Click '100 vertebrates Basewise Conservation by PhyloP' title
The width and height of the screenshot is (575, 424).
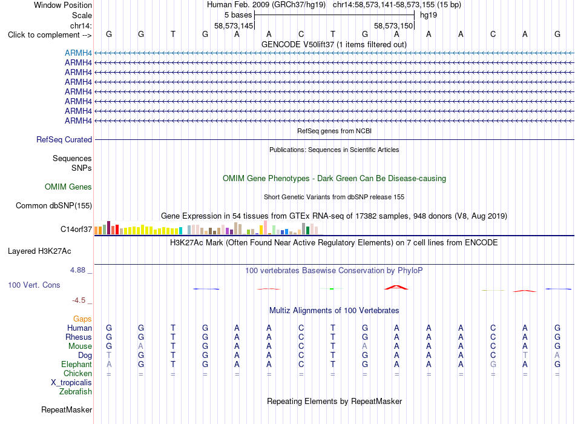334,271
